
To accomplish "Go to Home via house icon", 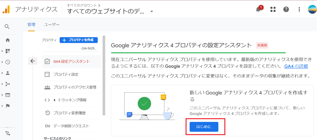I will (x=7, y=40).
